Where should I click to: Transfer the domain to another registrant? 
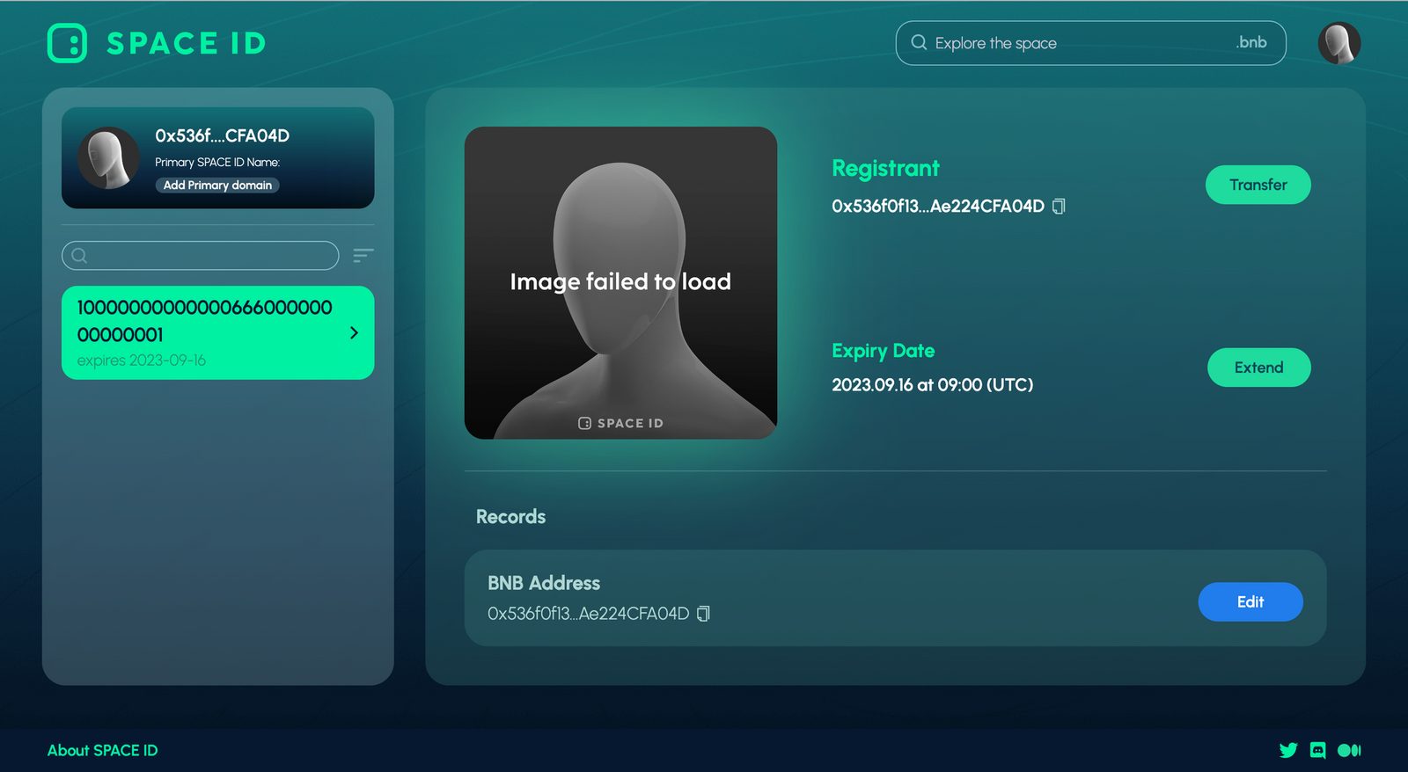coord(1258,185)
